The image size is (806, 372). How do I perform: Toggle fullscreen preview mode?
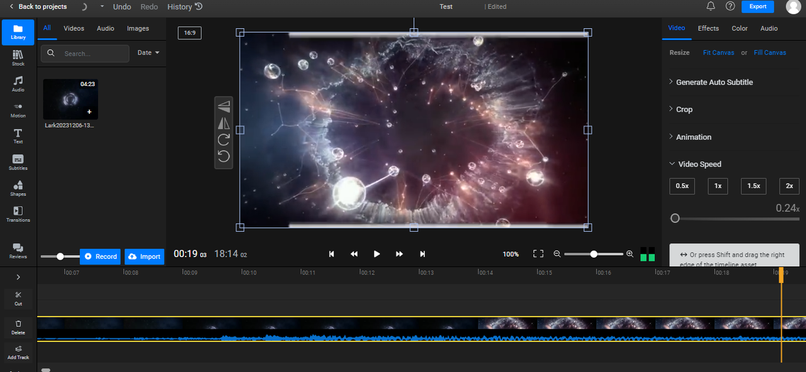pos(538,254)
